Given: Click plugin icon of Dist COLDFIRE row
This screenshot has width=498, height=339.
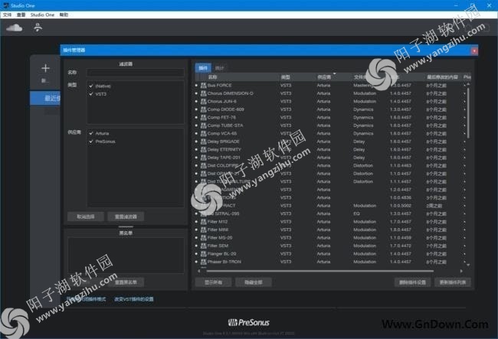Looking at the screenshot, I should coord(204,165).
